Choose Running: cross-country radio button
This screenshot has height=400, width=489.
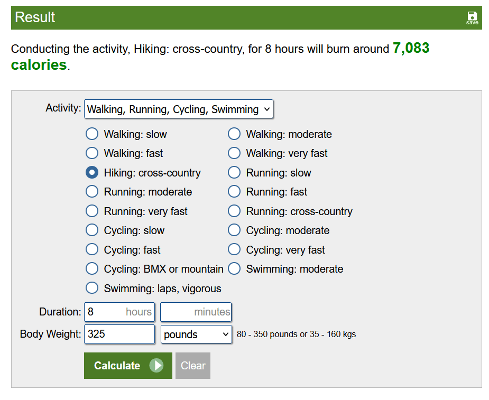point(234,211)
